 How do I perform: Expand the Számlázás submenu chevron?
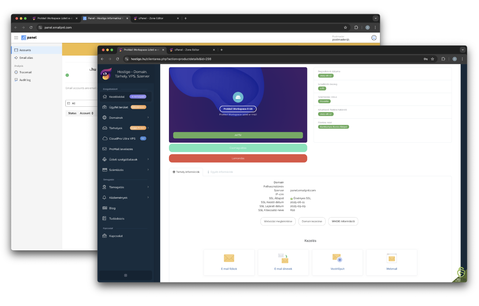[148, 170]
